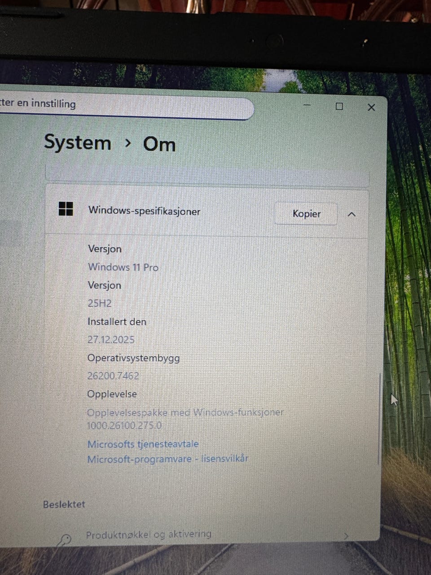Click the Opplevelse label
Screen dimensions: 431x575
112,394
